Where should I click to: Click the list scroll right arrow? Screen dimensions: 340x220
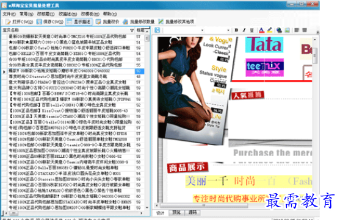pyautogui.click(x=142, y=213)
